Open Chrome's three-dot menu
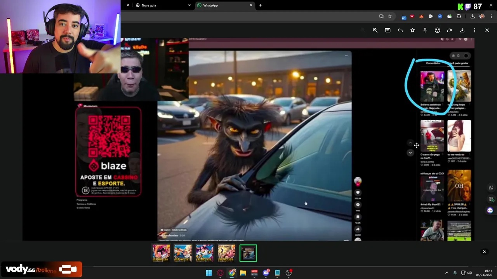Image resolution: width=497 pixels, height=279 pixels. click(x=491, y=16)
